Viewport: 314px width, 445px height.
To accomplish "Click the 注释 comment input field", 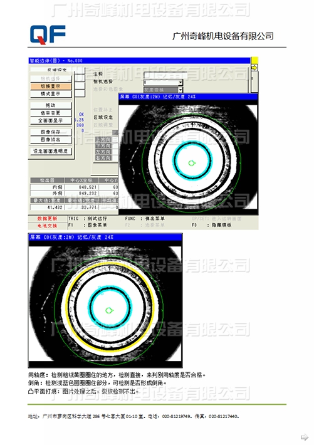I will (x=165, y=75).
